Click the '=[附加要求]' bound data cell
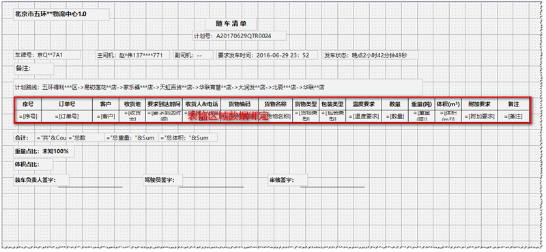Viewport: 546px width, 252px height. point(480,116)
